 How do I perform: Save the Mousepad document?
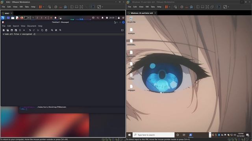coord(12,30)
